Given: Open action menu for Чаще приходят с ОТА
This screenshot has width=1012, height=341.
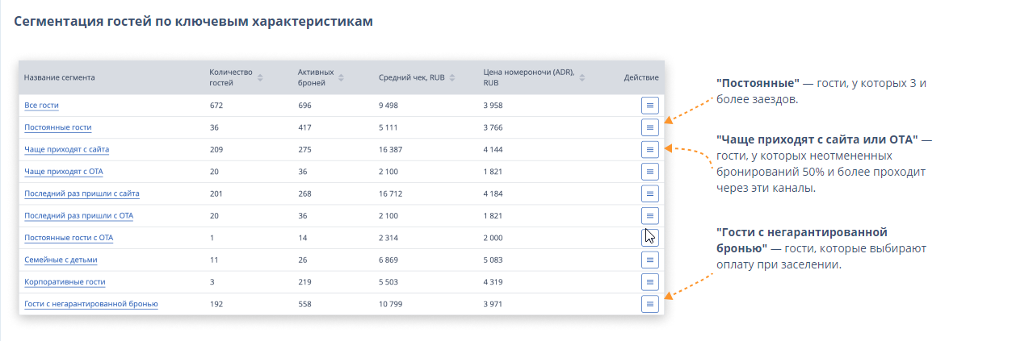Looking at the screenshot, I should point(650,172).
